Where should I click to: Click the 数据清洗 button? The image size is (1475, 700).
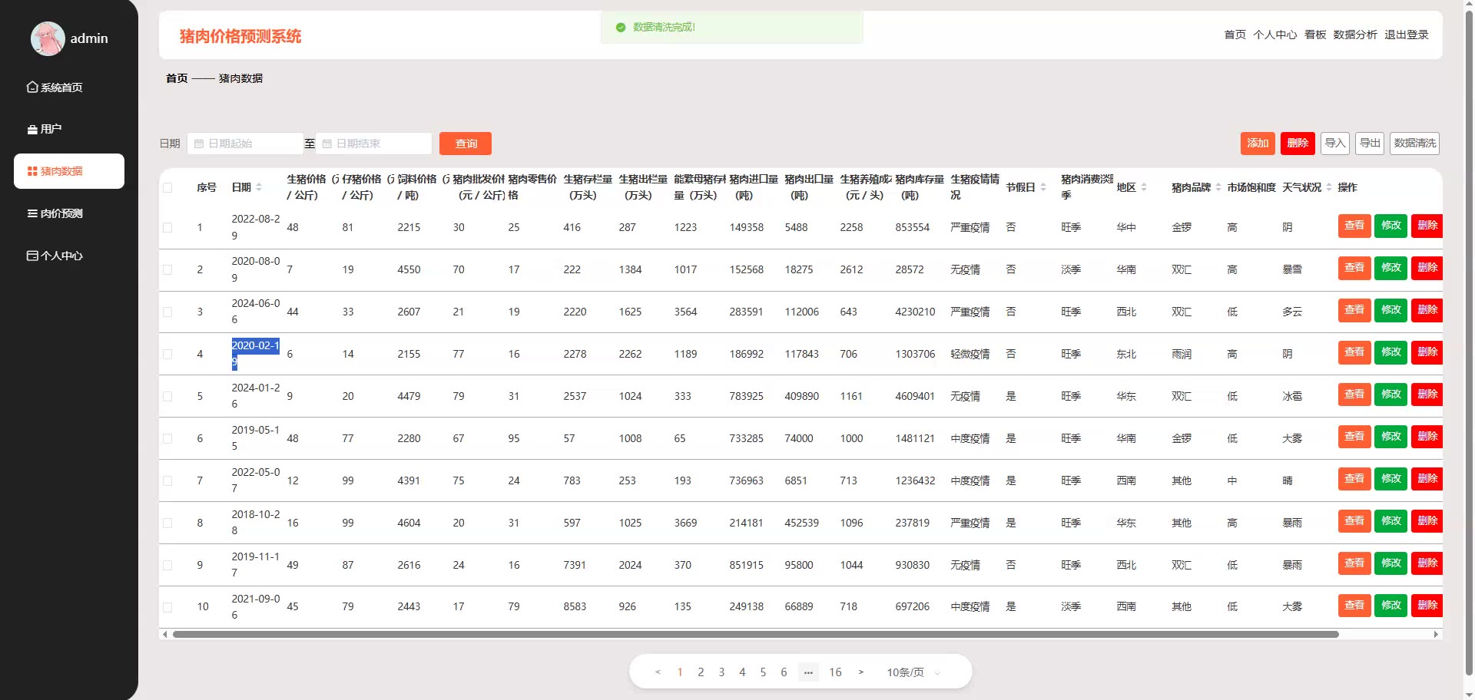(1414, 144)
